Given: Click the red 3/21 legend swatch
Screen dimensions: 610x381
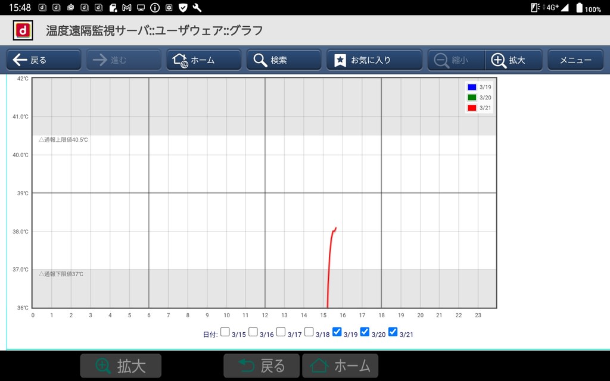Looking at the screenshot, I should tap(472, 108).
